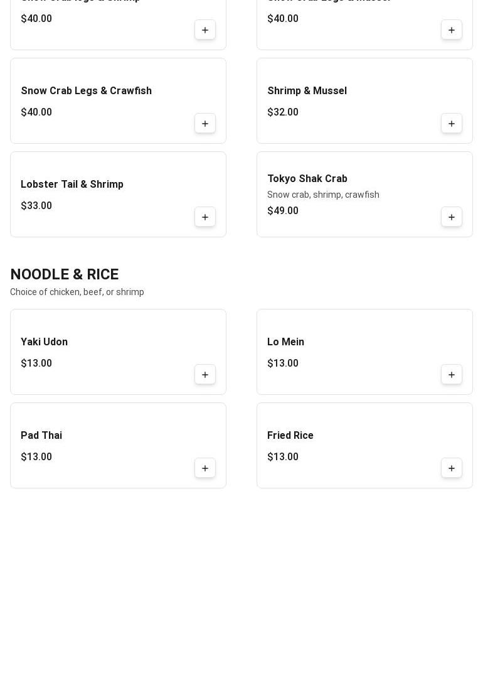Add Lobster Tail & Shrimp to order
Viewport: 483px width, 700px height.
click(205, 217)
